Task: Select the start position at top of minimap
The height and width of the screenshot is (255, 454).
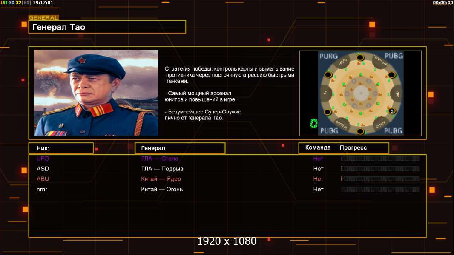Action: [360, 57]
